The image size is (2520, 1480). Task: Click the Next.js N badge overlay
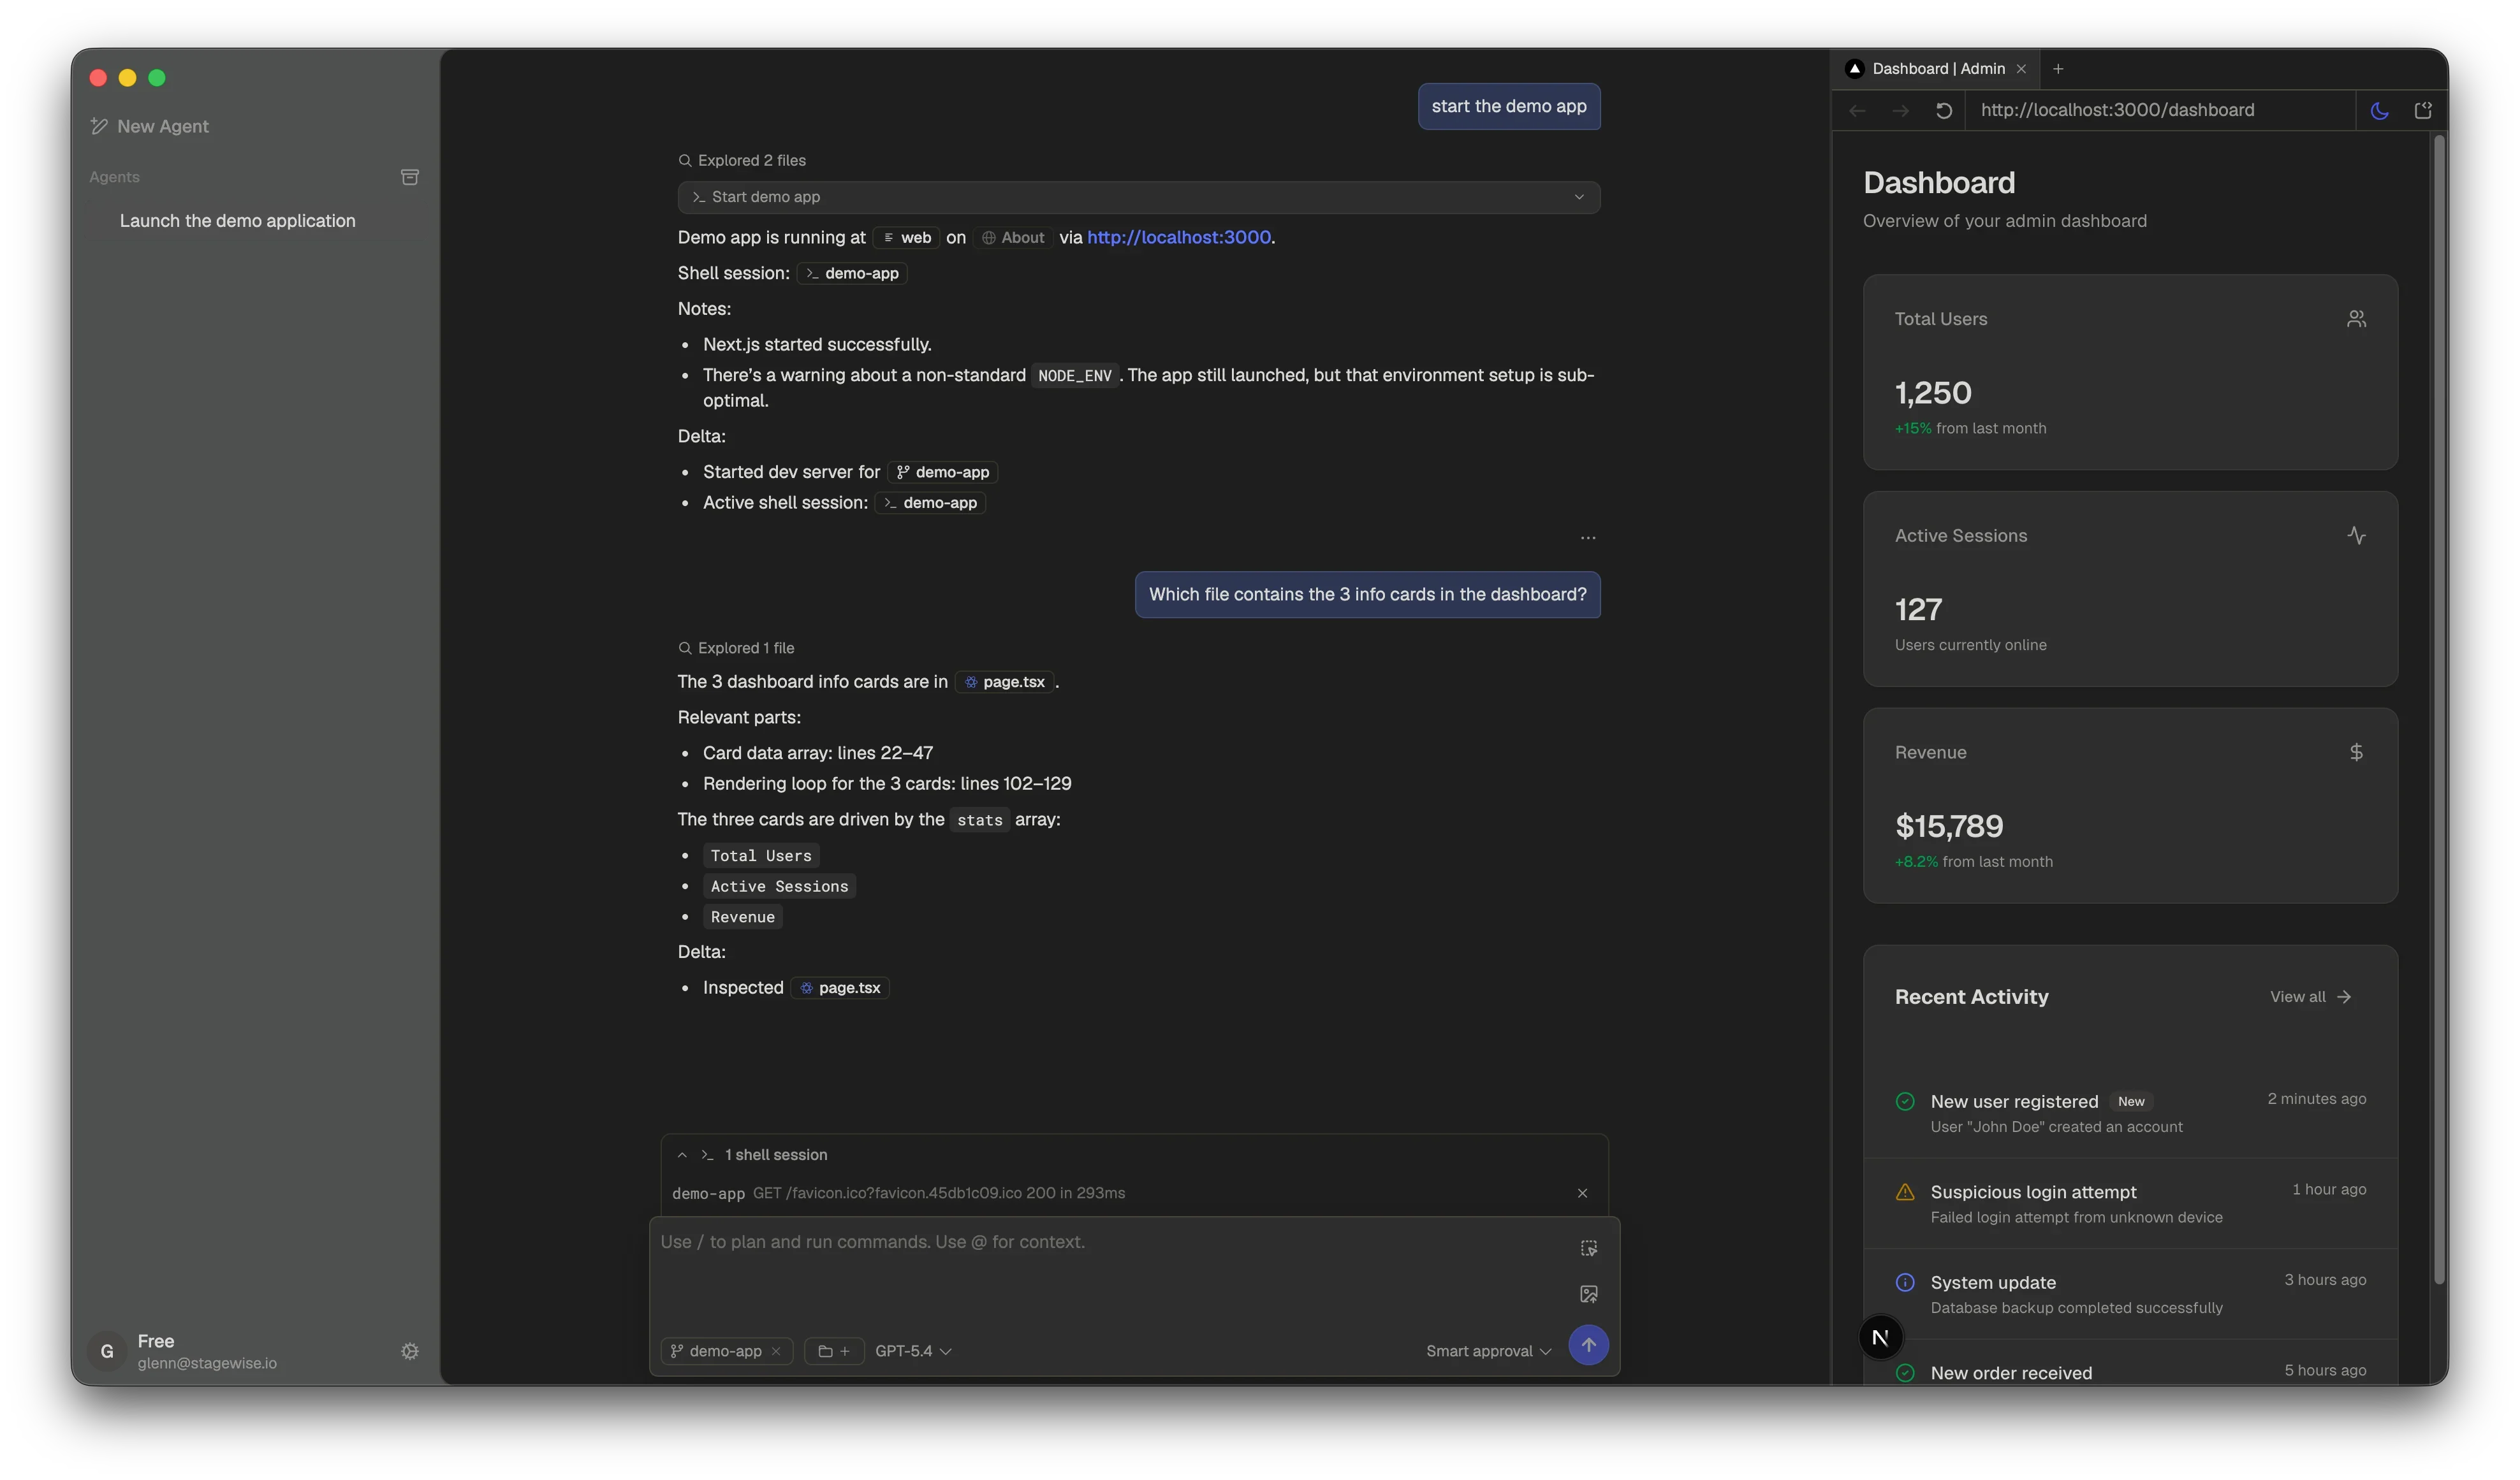coord(1880,1337)
